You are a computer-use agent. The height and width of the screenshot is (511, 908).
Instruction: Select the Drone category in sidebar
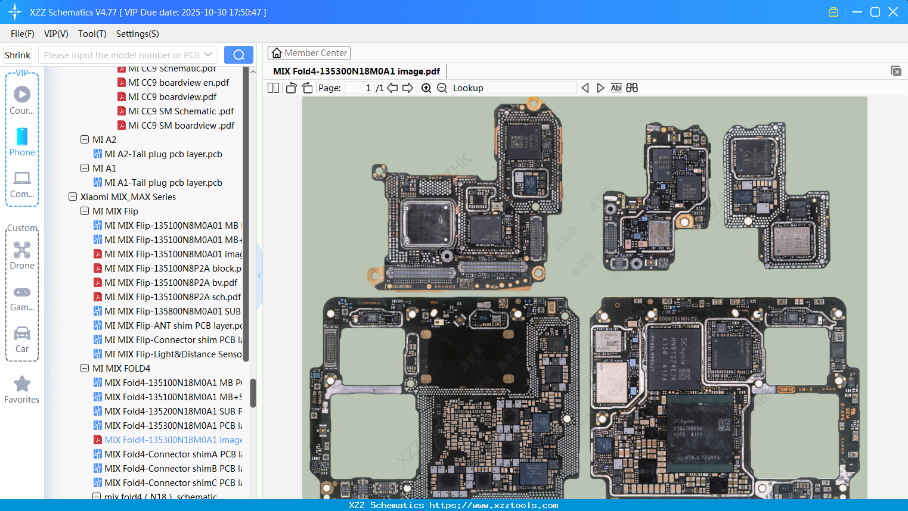22,254
